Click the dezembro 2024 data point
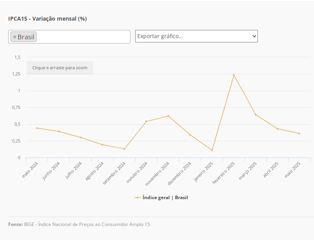The height and width of the screenshot is (240, 314). coord(190,135)
